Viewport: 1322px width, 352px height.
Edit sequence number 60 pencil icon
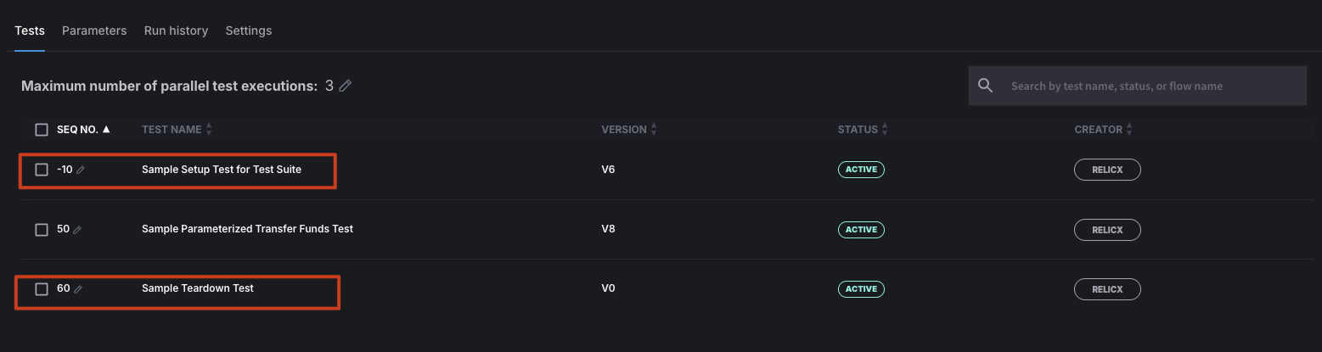[x=78, y=289]
